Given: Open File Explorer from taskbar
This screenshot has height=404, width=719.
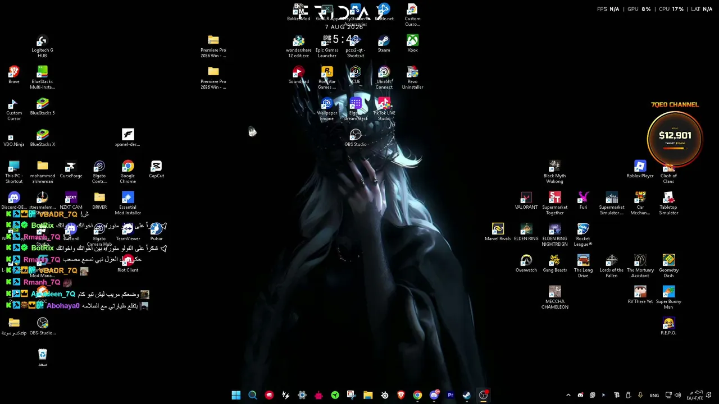Looking at the screenshot, I should (368, 395).
